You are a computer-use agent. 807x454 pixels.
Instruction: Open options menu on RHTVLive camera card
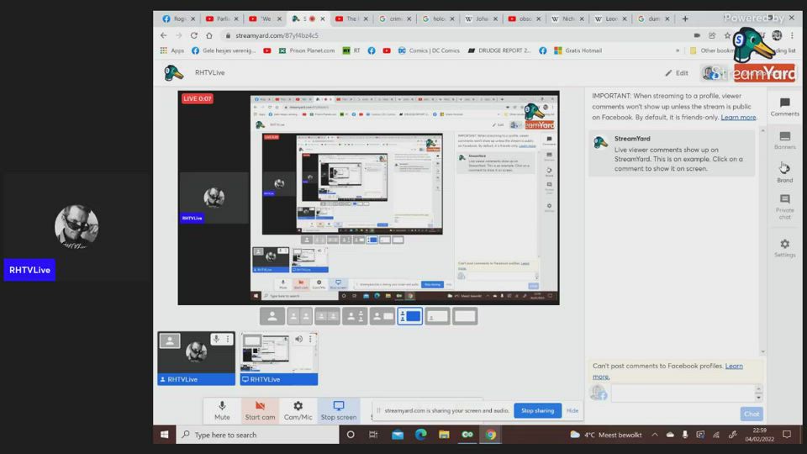click(x=228, y=340)
